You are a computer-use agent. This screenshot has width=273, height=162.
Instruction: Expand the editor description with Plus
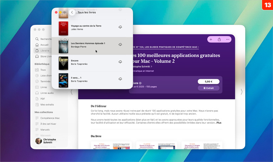coord(219,123)
